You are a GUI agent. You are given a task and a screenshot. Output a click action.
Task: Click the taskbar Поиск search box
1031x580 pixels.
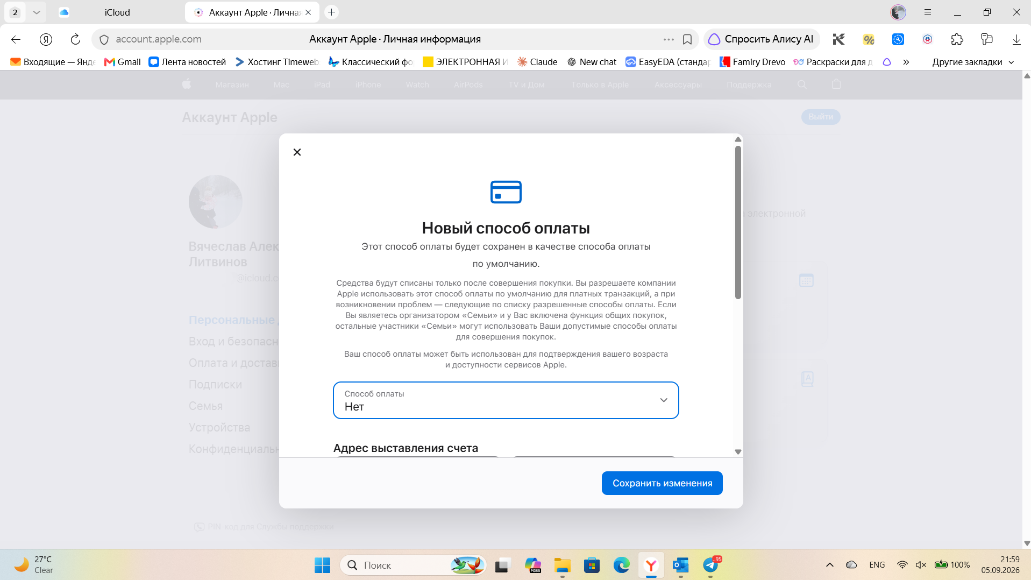point(413,565)
